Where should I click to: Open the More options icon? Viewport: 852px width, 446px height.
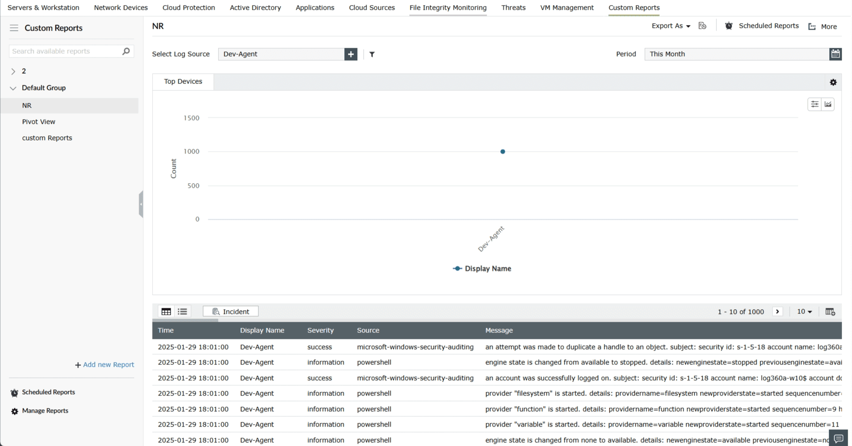[x=811, y=26]
